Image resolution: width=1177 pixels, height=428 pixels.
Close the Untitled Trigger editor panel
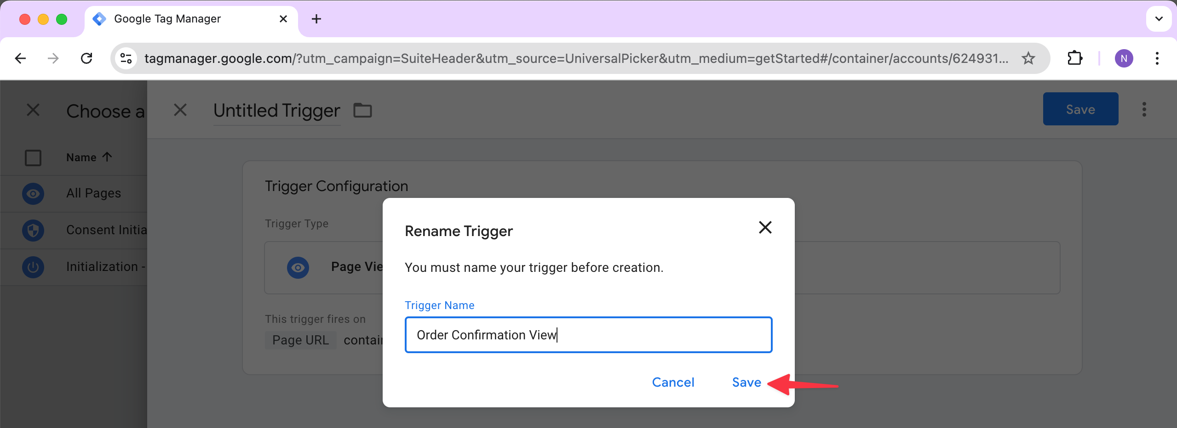point(180,110)
